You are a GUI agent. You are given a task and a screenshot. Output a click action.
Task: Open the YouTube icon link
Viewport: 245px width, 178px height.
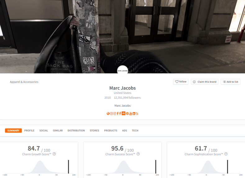tap(131, 113)
